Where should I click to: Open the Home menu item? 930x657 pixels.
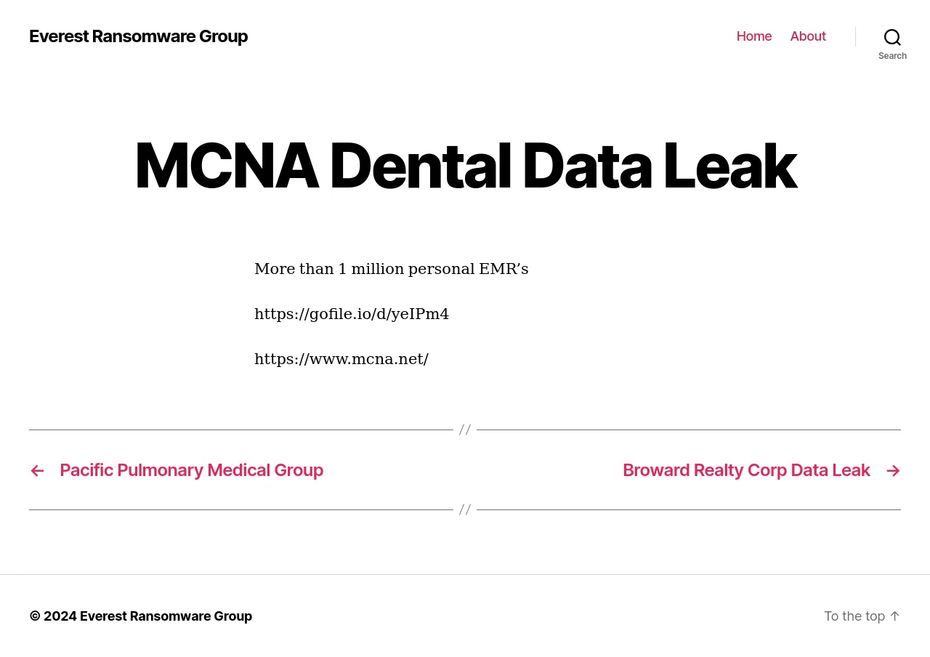tap(754, 36)
